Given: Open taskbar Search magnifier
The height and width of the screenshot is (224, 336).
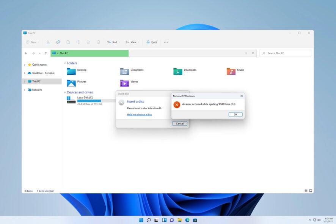Looking at the screenshot, I should coord(149,220).
